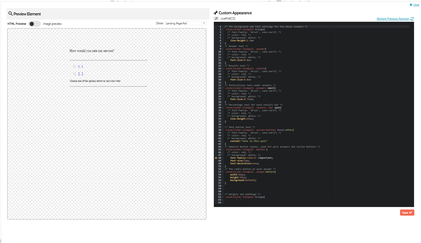Click the warning triangle on line 48
The height and width of the screenshot is (243, 421).
pyautogui.click(x=216, y=158)
